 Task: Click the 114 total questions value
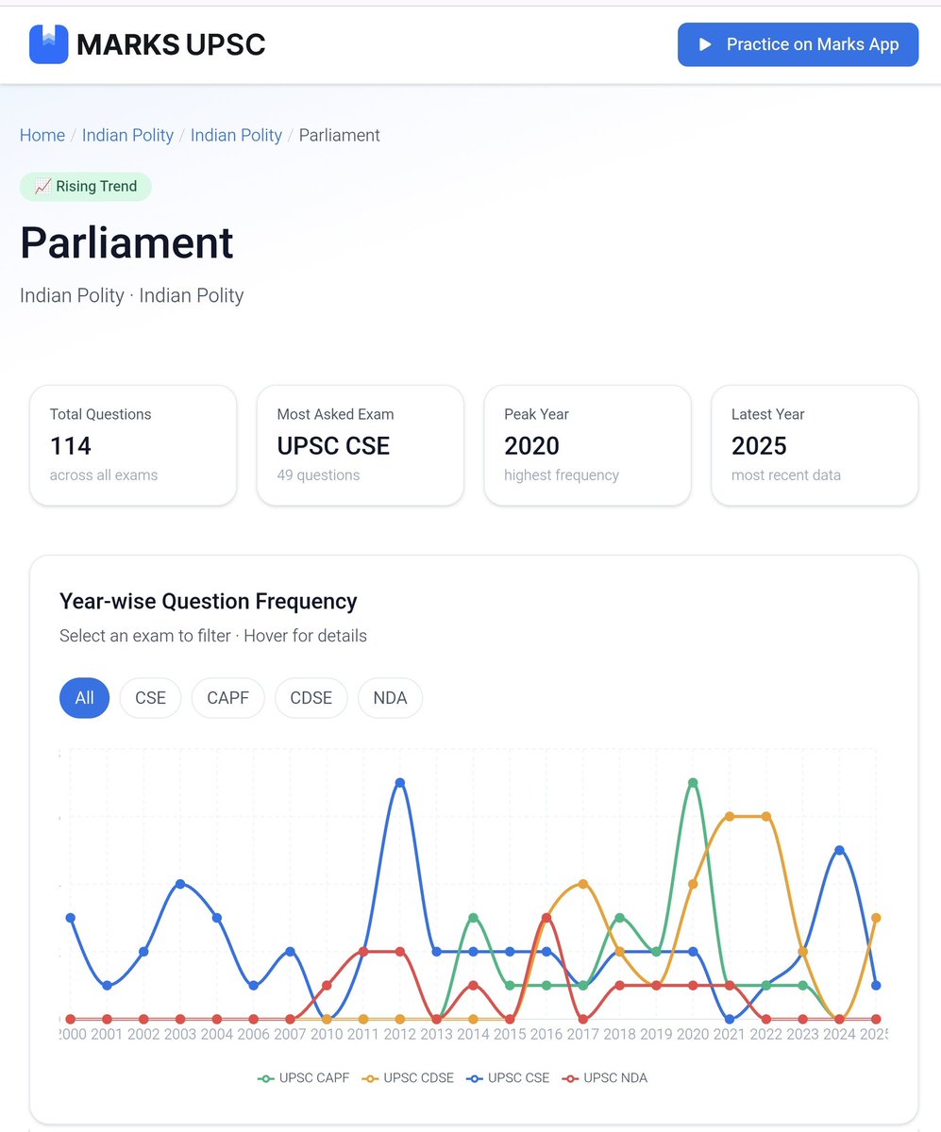71,445
